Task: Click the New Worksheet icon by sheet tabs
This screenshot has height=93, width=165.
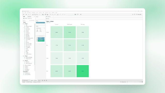Action: click(x=42, y=80)
